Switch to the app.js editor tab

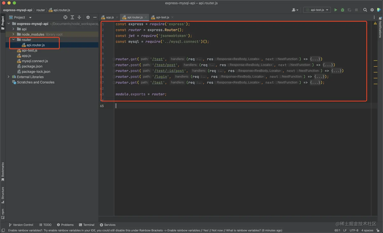click(110, 17)
